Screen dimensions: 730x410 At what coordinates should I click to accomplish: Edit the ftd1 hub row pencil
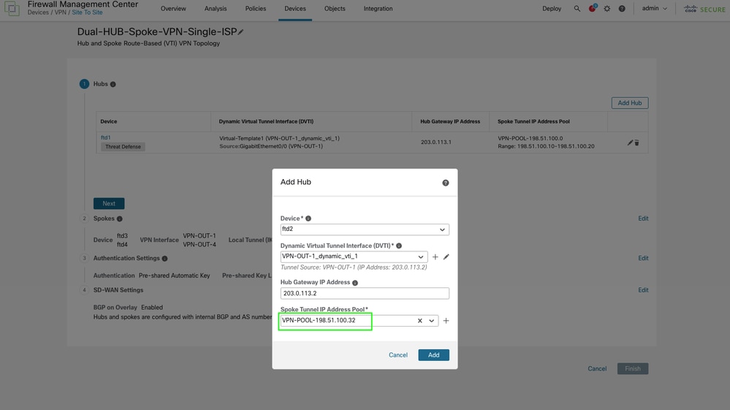[x=630, y=143]
